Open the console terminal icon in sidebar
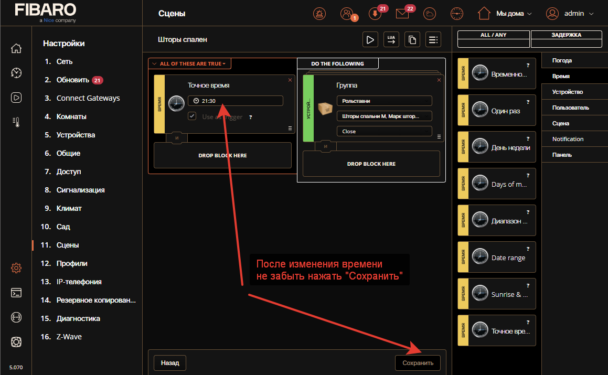 16,293
